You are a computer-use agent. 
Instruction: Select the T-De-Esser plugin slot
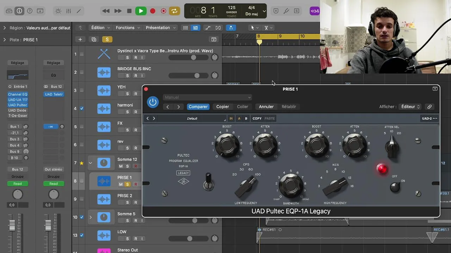pyautogui.click(x=18, y=116)
